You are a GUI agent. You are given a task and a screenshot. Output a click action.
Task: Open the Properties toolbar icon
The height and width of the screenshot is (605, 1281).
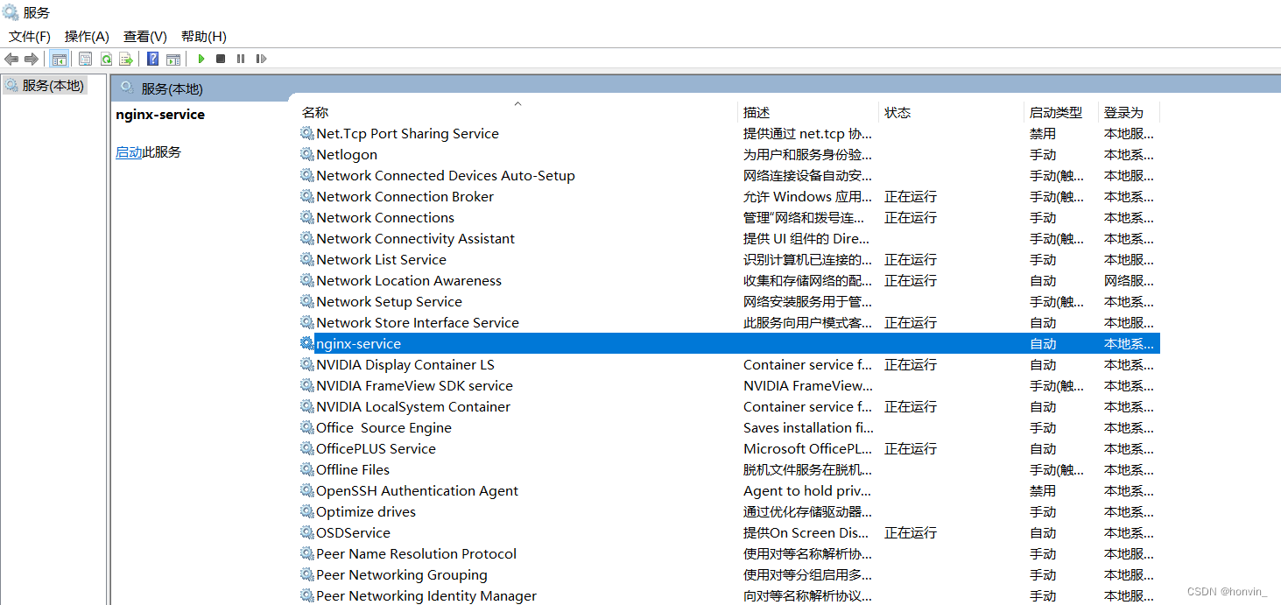coord(85,59)
